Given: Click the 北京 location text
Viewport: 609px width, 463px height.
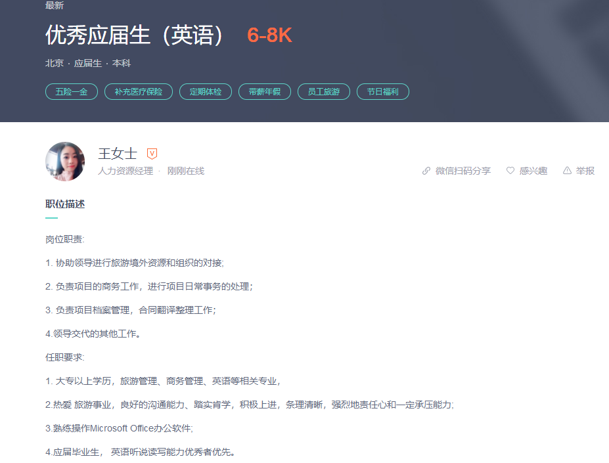Looking at the screenshot, I should click(x=55, y=64).
